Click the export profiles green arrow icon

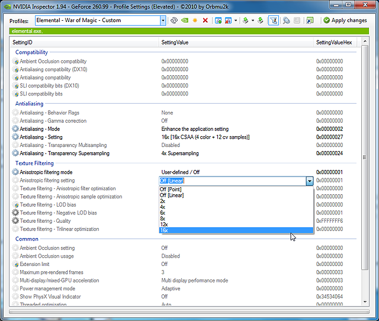pyautogui.click(x=246, y=21)
